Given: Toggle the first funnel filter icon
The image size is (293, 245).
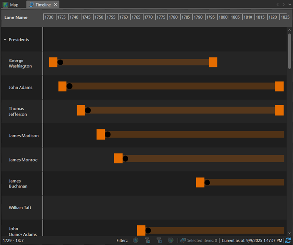Looking at the screenshot, I should (x=147, y=240).
